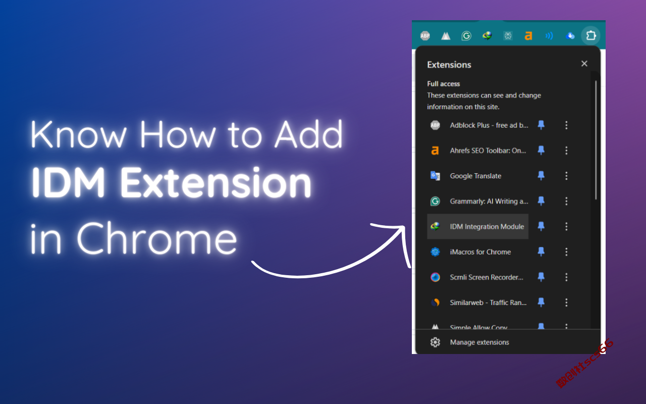Select Scrnli Screen Recorder entry
Viewport: 646px width, 404px height.
(x=478, y=277)
